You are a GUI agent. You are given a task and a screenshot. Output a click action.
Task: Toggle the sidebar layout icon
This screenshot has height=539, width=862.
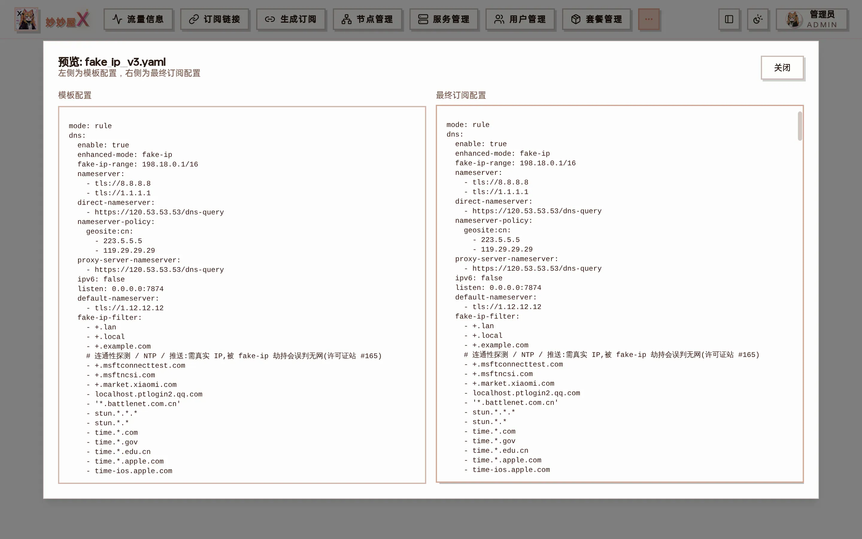point(729,19)
